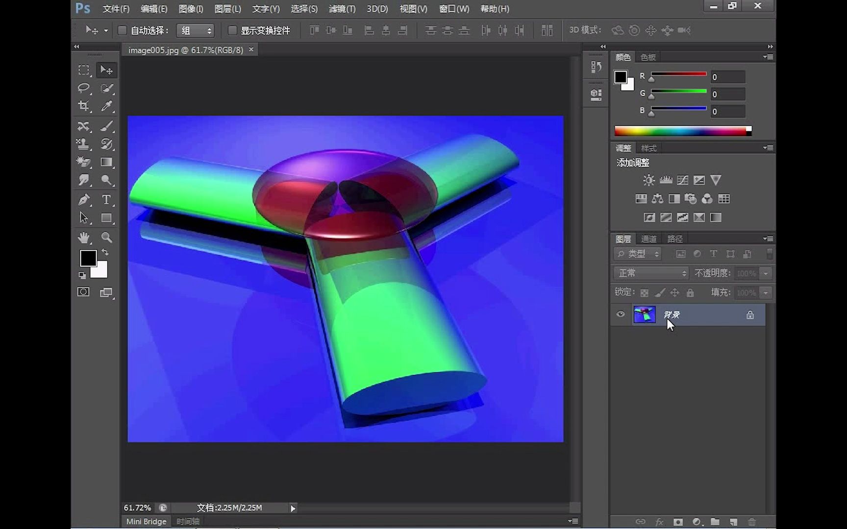Select the Eraser tool
Viewport: 847px width, 529px height.
(x=84, y=162)
